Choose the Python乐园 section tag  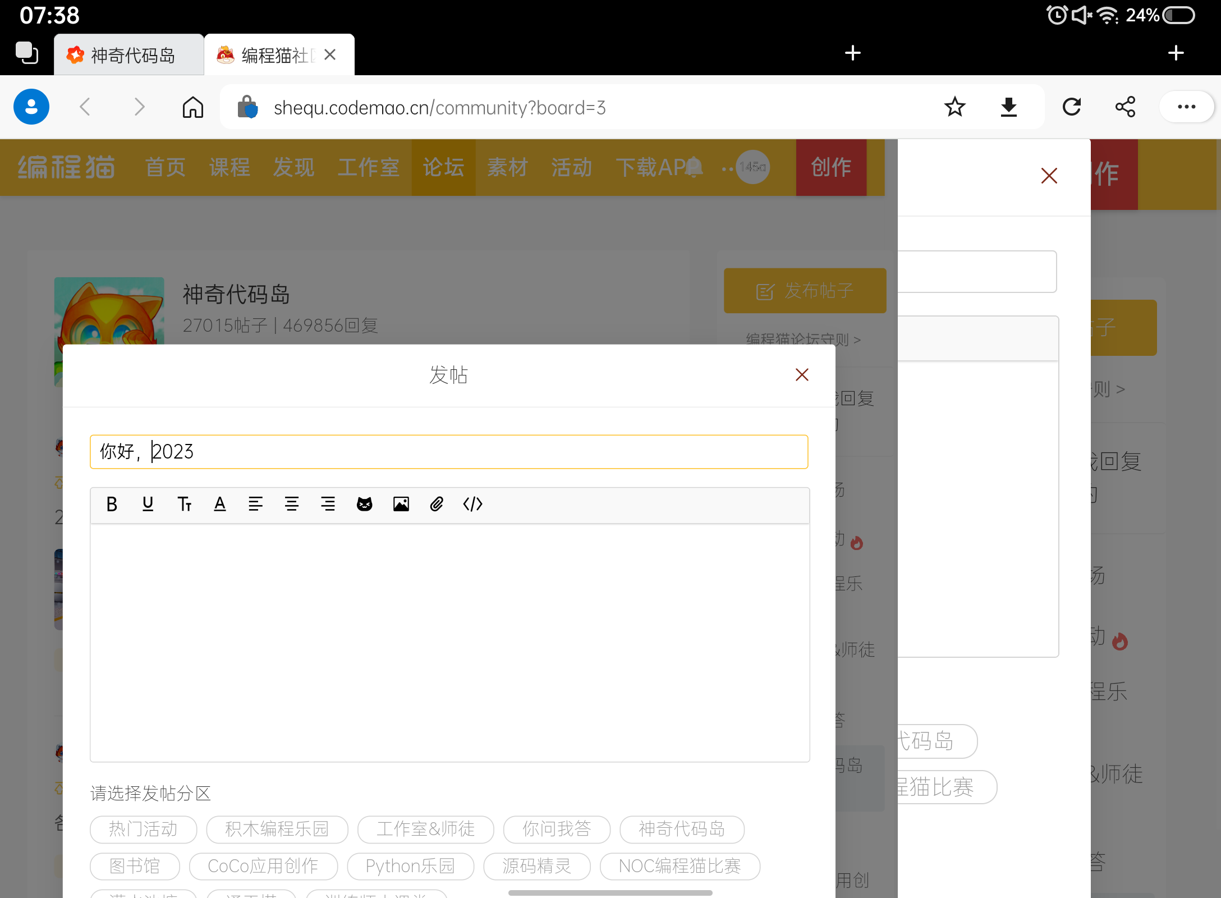point(410,867)
